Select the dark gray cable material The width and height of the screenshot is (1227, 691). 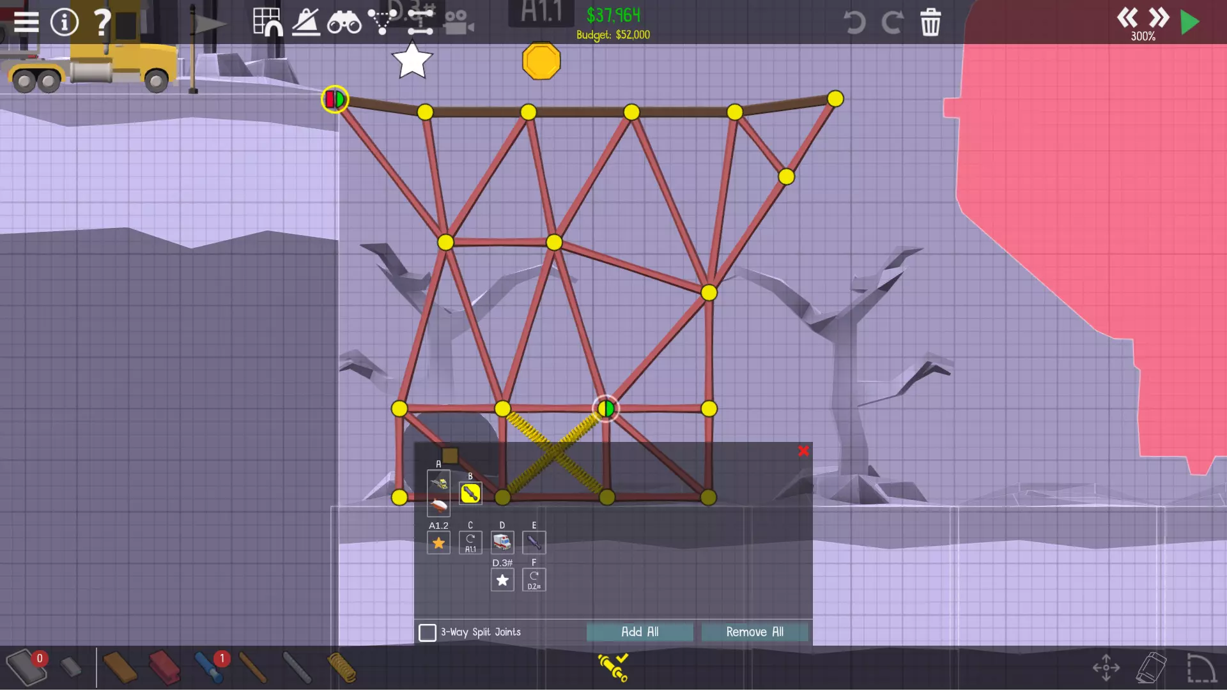click(297, 667)
